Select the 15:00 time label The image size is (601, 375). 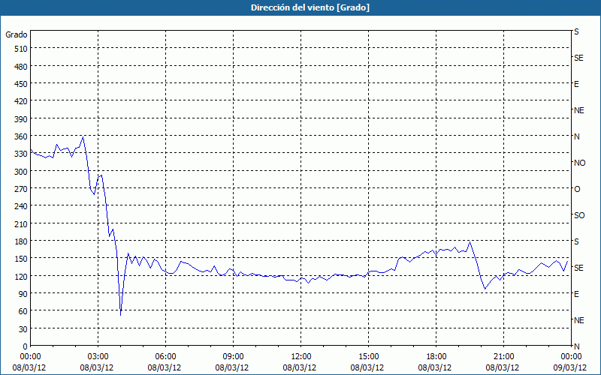point(369,357)
